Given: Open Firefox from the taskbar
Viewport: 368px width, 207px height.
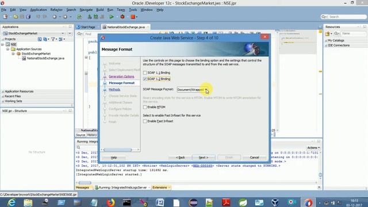Looking at the screenshot, I should pos(110,202).
